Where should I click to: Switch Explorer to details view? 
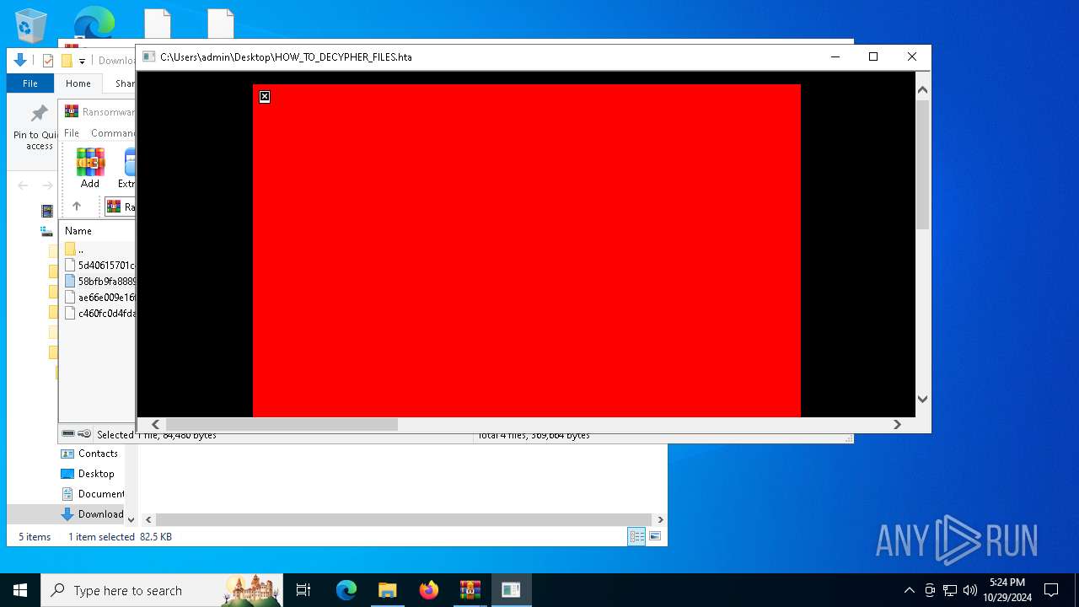point(636,537)
